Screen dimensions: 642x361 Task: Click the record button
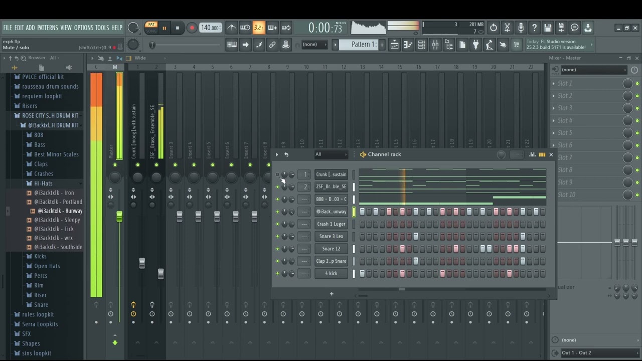pos(192,28)
